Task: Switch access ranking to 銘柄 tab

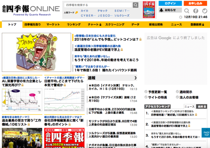Action: click(x=202, y=106)
